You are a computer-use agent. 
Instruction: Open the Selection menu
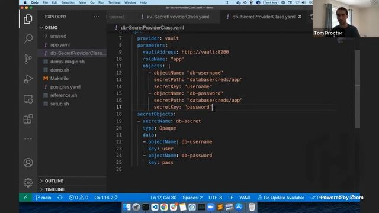click(68, 2)
